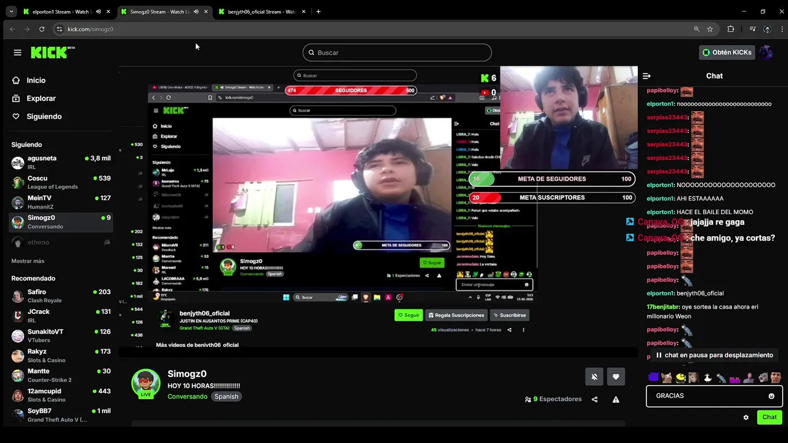Screen dimensions: 788x443
Task: Open a new browser tab
Action: point(318,12)
